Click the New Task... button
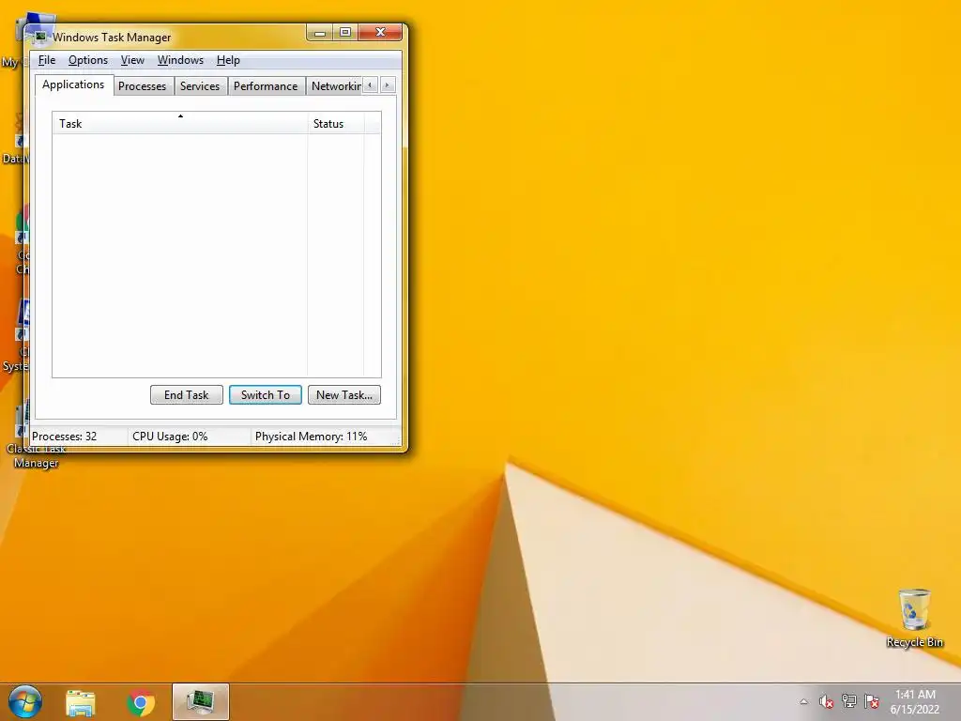Image resolution: width=961 pixels, height=721 pixels. tap(344, 395)
